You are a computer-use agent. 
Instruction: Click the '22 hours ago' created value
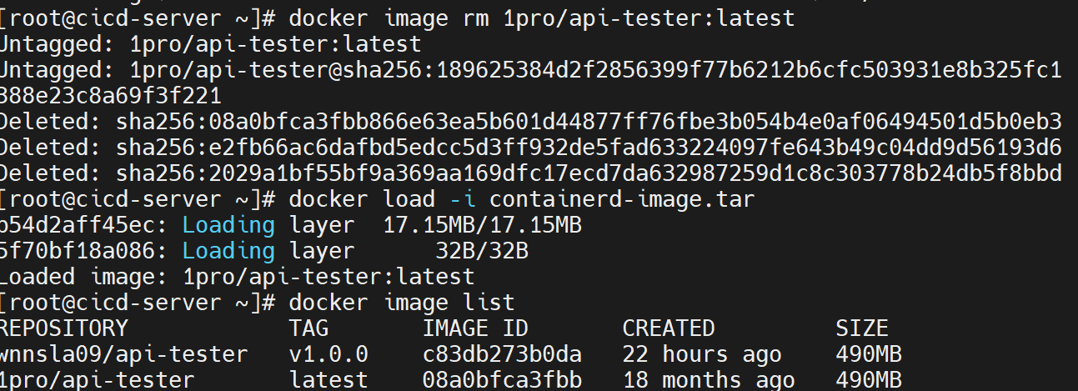coord(702,354)
